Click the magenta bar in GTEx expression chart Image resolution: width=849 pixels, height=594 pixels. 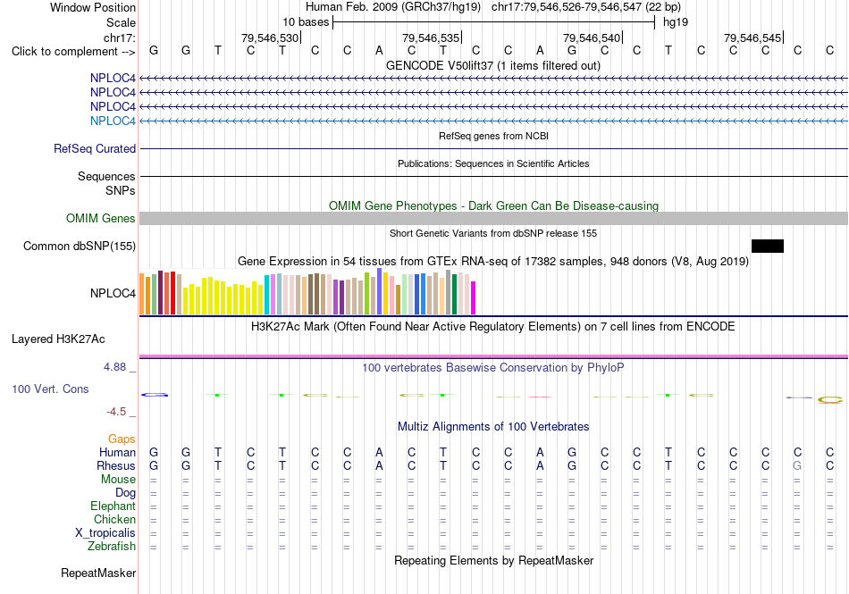(474, 297)
